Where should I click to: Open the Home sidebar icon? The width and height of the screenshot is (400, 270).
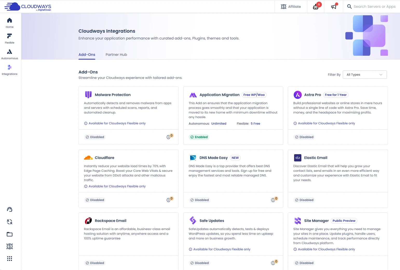click(x=10, y=21)
